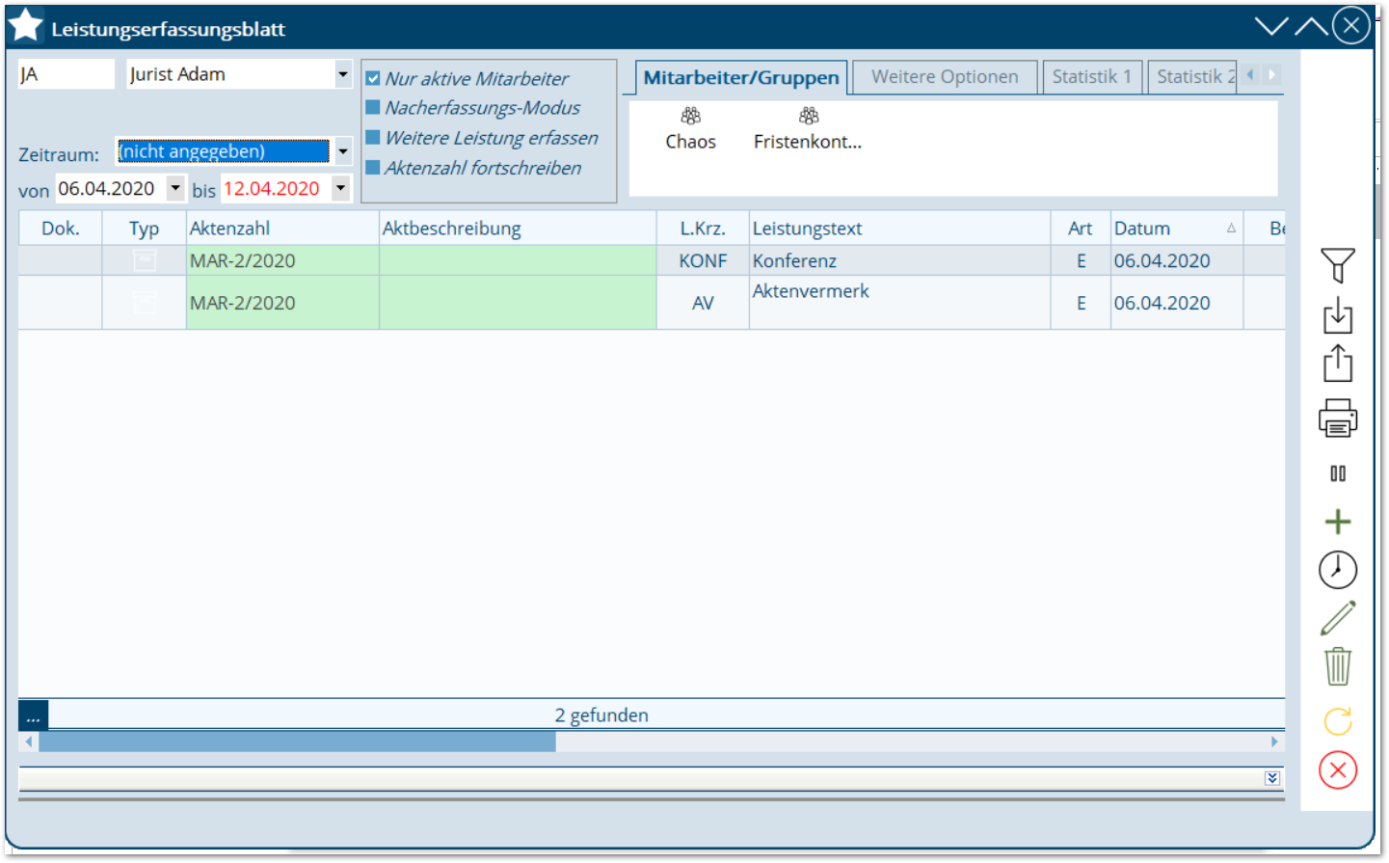Viewport: 1389px width, 863px height.
Task: Click the KONF code cell
Action: pos(703,260)
